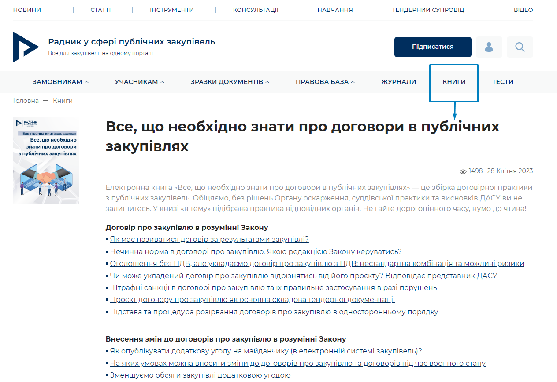Open НАВЧАННЯ in top bar

click(x=335, y=10)
